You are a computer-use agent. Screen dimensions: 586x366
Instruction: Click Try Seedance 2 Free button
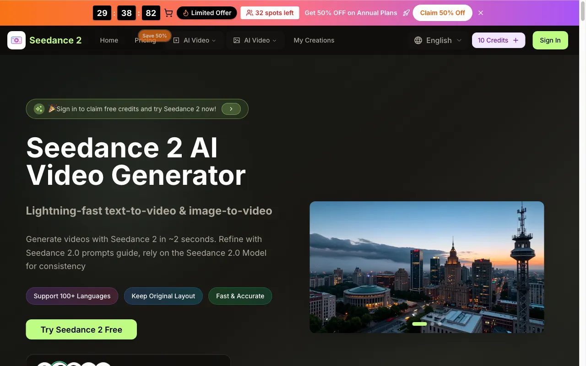pos(81,329)
